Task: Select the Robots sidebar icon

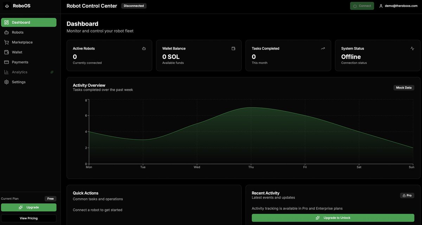Action: 6,32
